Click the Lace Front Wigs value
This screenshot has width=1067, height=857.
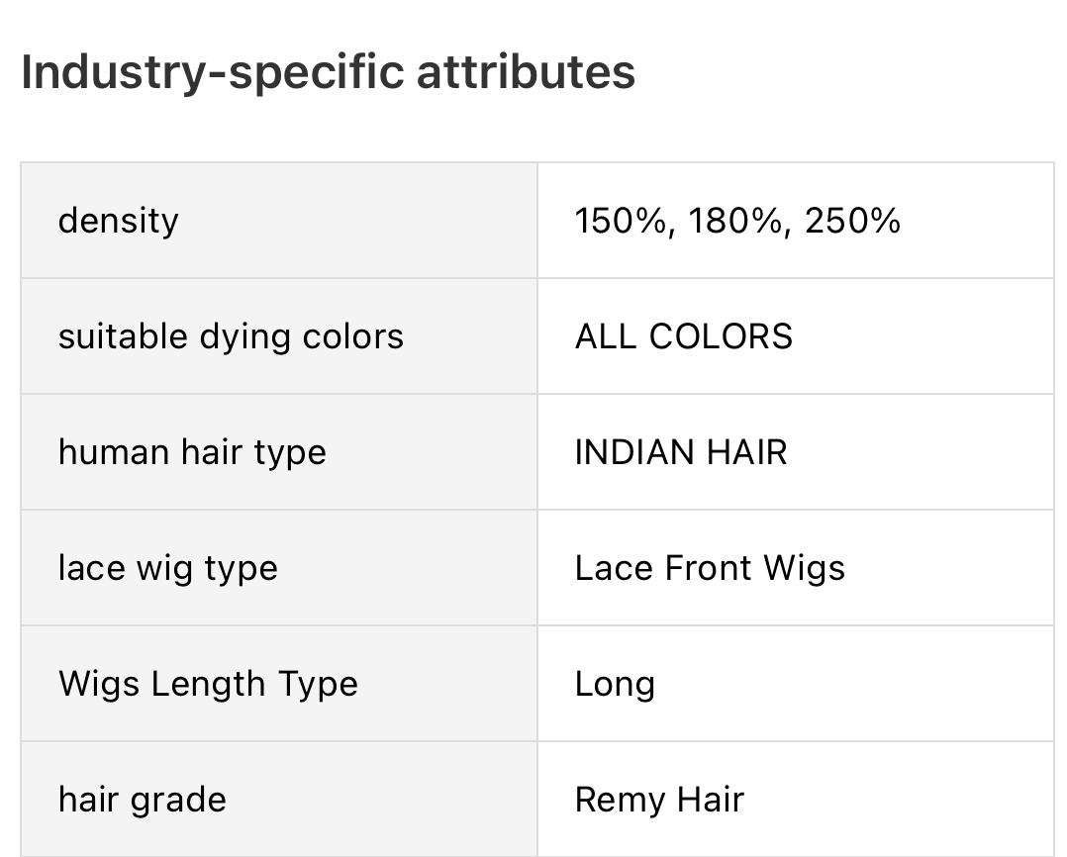(710, 568)
